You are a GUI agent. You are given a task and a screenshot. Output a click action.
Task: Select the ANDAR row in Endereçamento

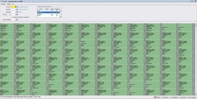(x=48, y=14)
